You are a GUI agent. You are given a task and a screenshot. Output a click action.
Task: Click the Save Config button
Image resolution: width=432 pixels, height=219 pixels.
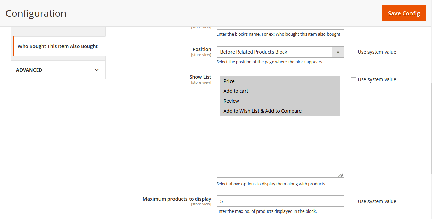[404, 13]
